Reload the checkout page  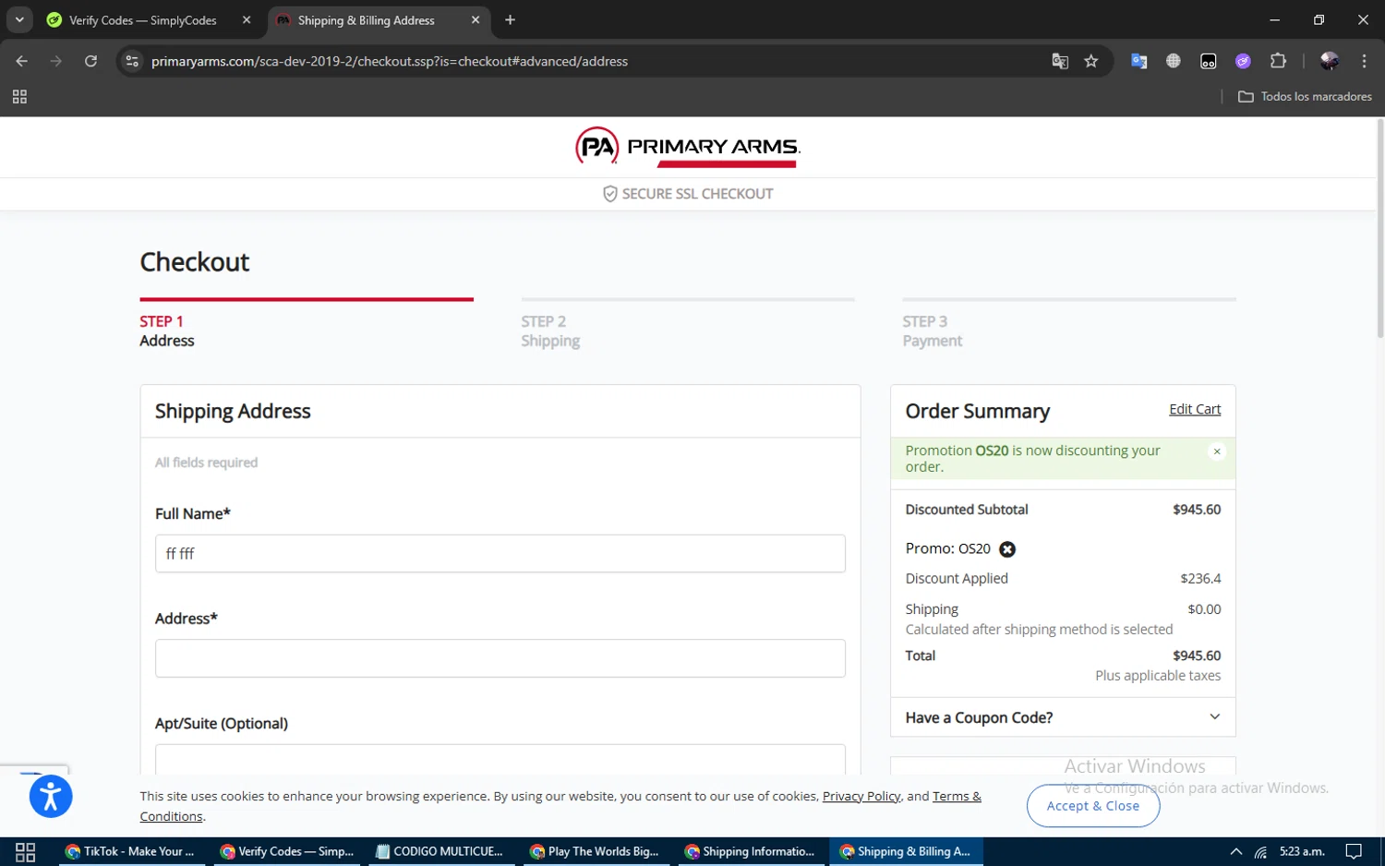[90, 61]
